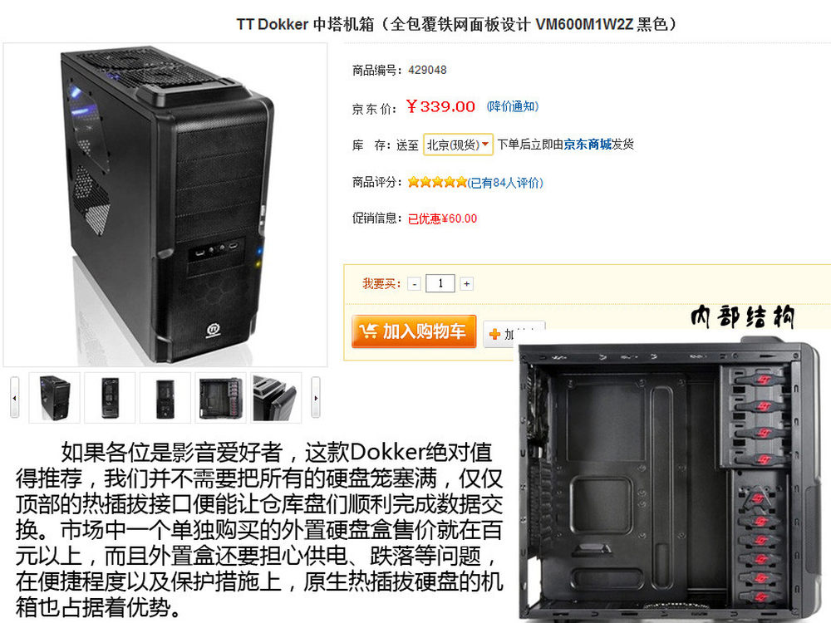The height and width of the screenshot is (623, 831).
Task: Click the five-star rating icons
Action: click(x=437, y=182)
